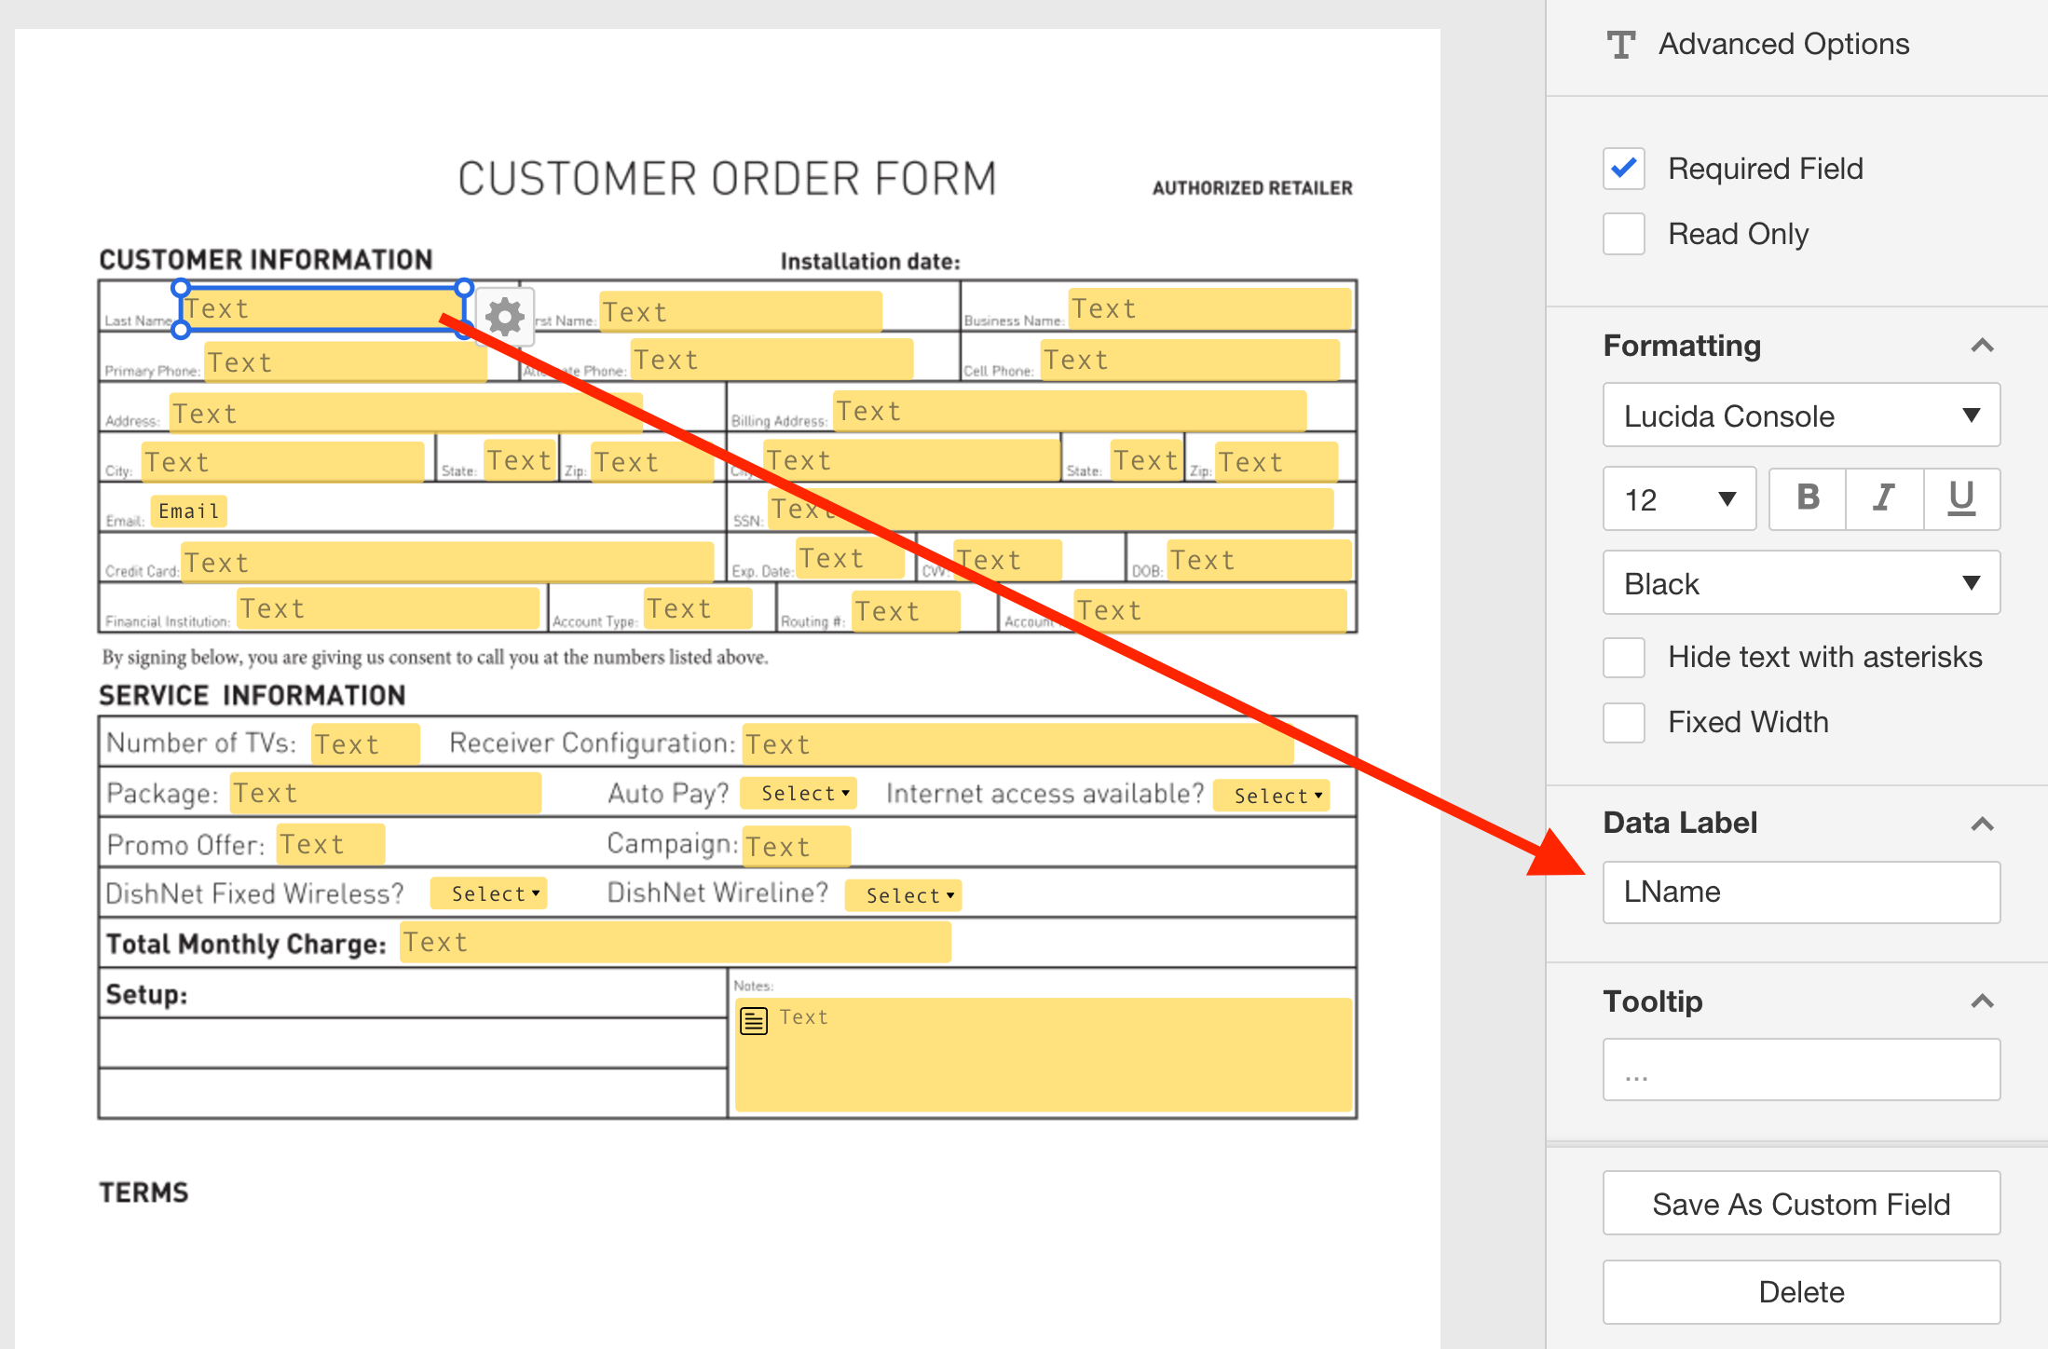This screenshot has width=2048, height=1349.
Task: Select the Exp. Date text field
Action: 850,558
